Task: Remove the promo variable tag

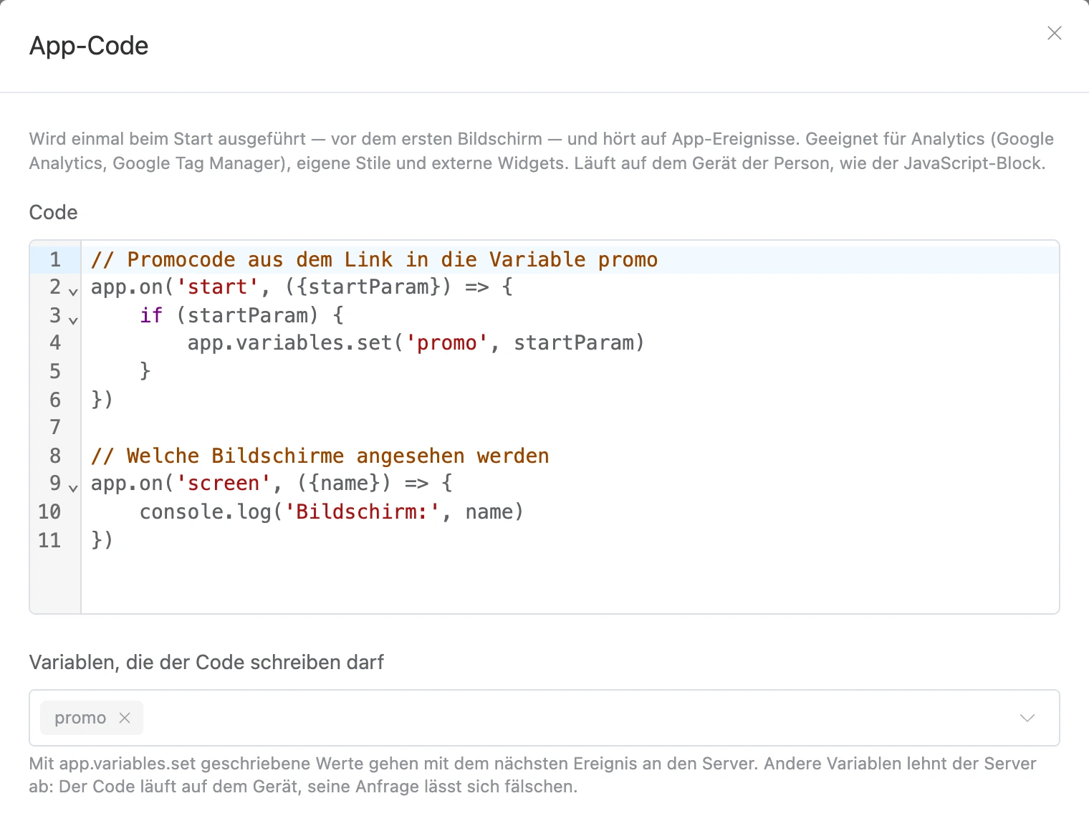Action: 125,718
